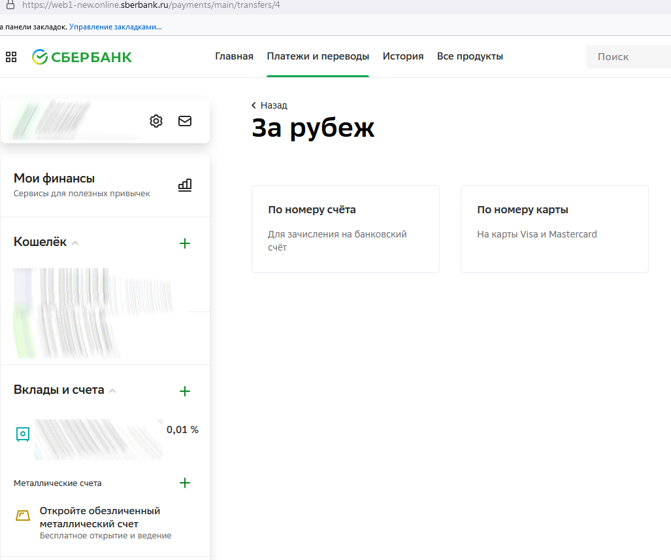Collapse the Вклады и счета section chevron

tap(112, 391)
